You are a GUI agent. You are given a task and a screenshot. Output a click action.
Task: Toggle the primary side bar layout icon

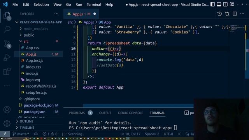[212, 4]
